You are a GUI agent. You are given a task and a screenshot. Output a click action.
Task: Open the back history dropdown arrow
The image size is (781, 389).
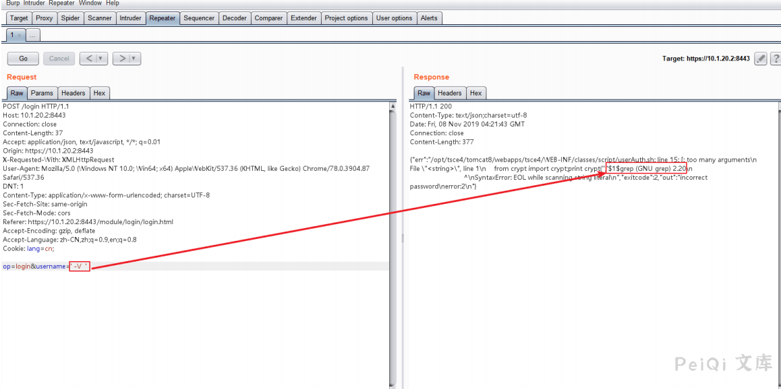[101, 59]
